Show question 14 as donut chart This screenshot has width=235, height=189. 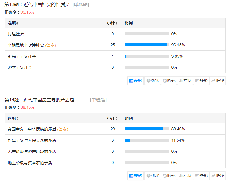[x=169, y=176]
